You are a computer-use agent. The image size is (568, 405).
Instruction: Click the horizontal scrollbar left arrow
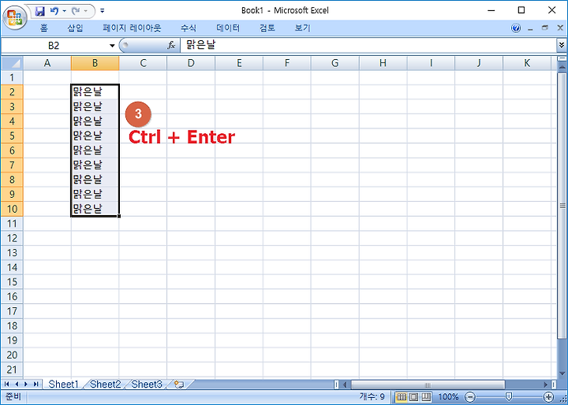point(345,385)
